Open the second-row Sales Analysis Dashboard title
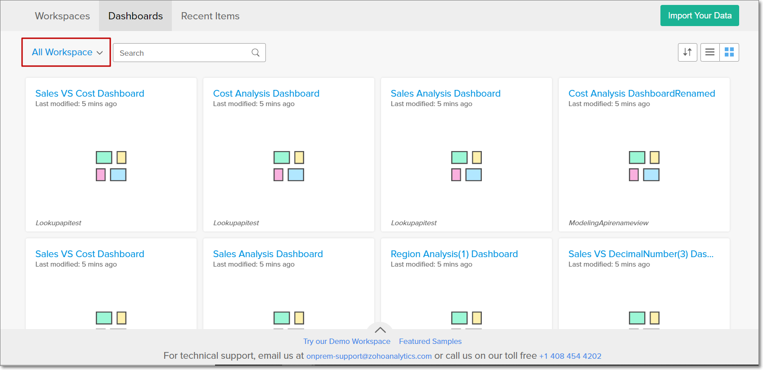Image resolution: width=763 pixels, height=370 pixels. [268, 254]
